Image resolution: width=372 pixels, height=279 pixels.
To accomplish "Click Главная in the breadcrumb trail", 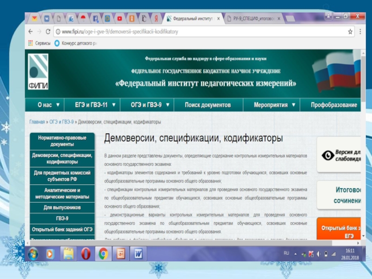I will pyautogui.click(x=37, y=122).
